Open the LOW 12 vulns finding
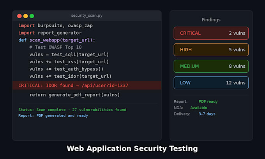The width and height of the screenshot is (265, 159). [x=211, y=83]
